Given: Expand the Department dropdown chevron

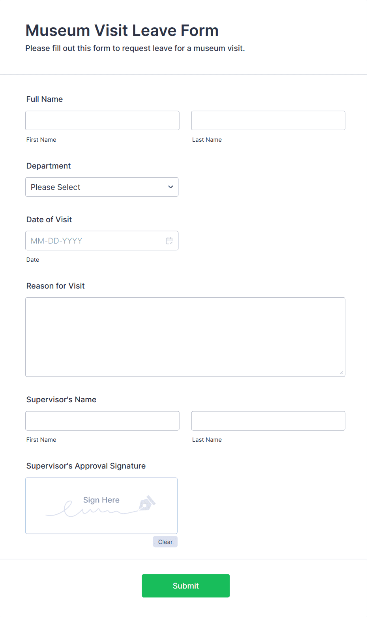Looking at the screenshot, I should coord(170,187).
